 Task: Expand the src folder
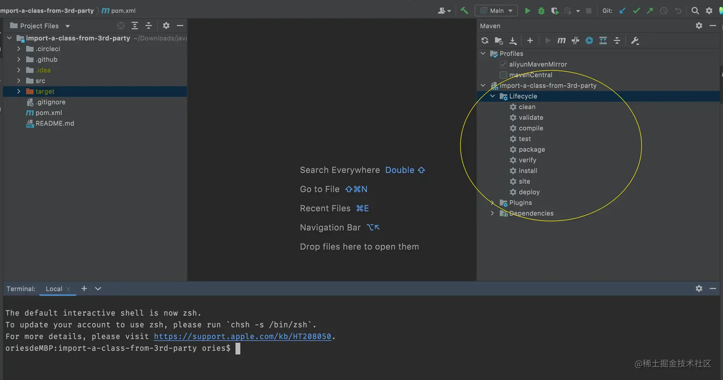click(19, 81)
